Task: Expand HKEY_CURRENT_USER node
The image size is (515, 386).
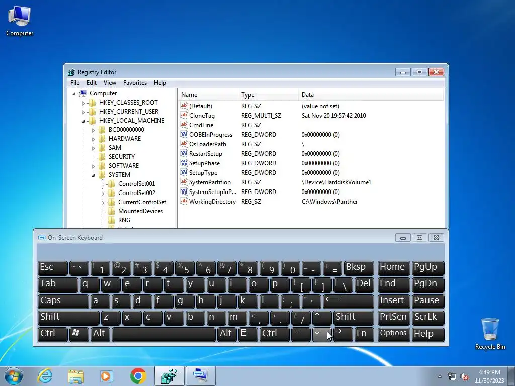Action: [x=83, y=112]
